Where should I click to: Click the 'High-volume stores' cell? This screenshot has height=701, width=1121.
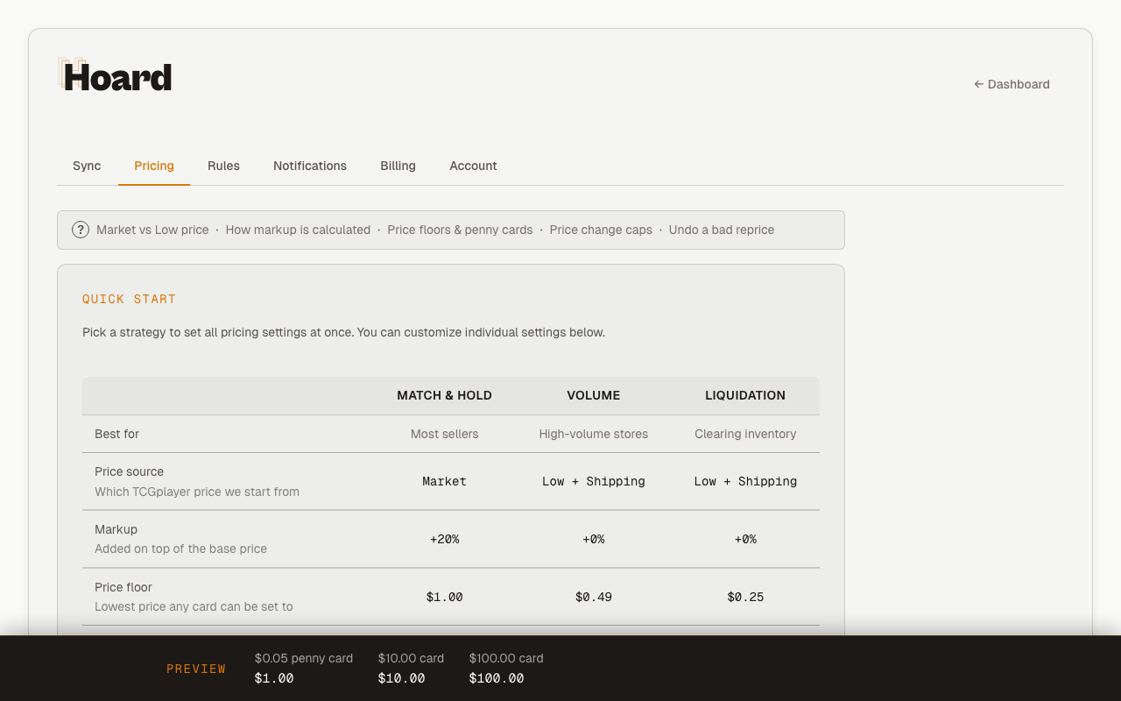coord(593,434)
